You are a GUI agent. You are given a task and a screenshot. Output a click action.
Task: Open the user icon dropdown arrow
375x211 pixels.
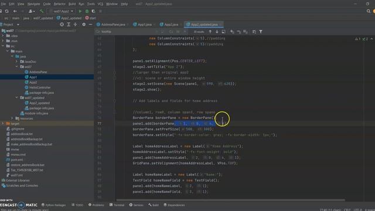pos(34,11)
